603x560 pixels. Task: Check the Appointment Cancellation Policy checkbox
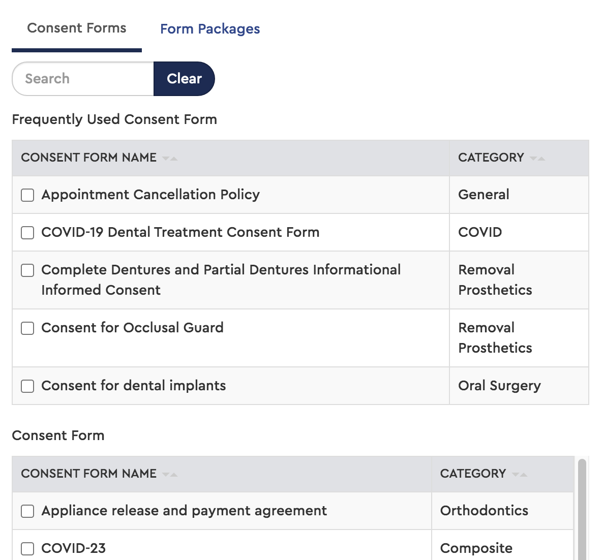(x=27, y=195)
